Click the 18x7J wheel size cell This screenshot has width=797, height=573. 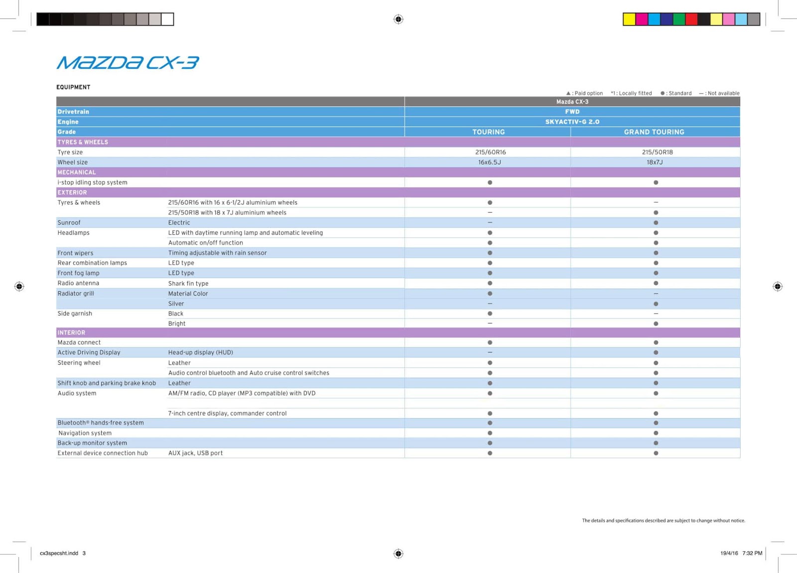[655, 162]
